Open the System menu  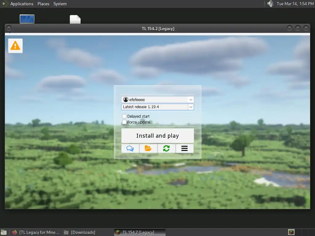coord(60,4)
